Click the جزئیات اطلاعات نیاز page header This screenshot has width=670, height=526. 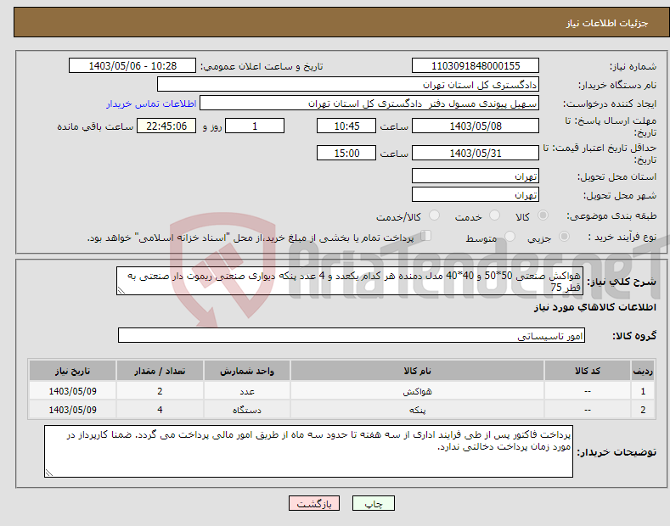coord(607,23)
